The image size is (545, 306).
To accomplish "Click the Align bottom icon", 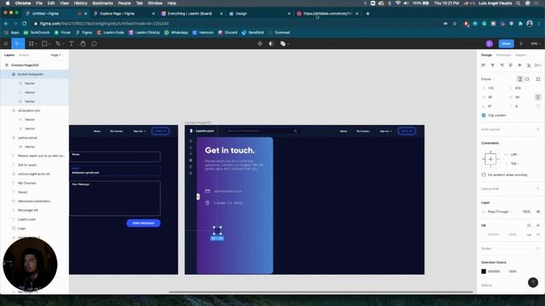I will 529,65.
